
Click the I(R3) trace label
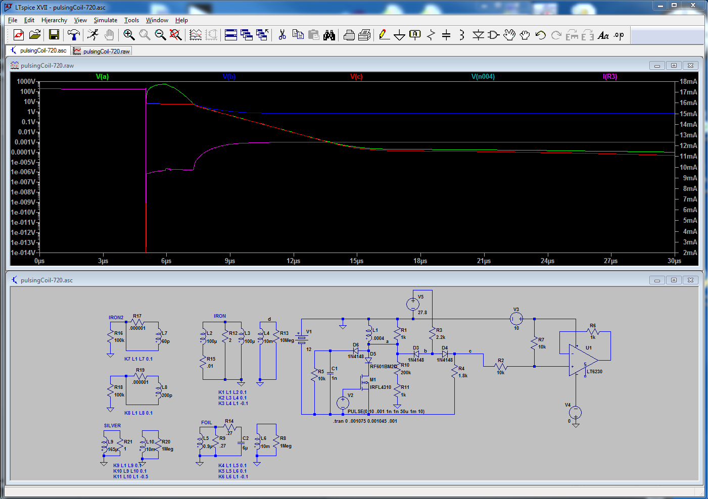point(609,77)
